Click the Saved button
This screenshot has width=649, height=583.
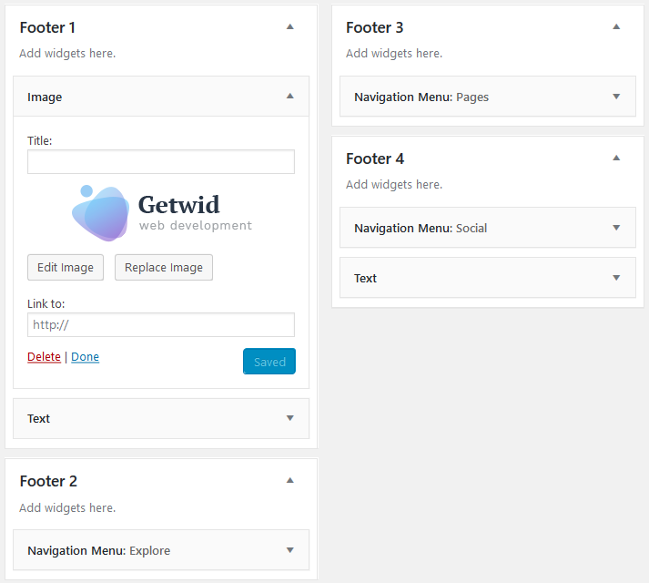(269, 362)
